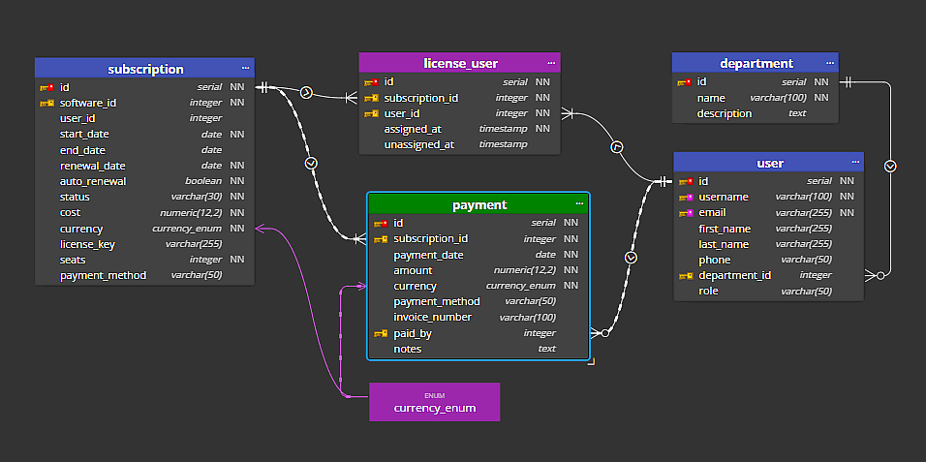Click the boolean type of auto_renewal

point(203,181)
